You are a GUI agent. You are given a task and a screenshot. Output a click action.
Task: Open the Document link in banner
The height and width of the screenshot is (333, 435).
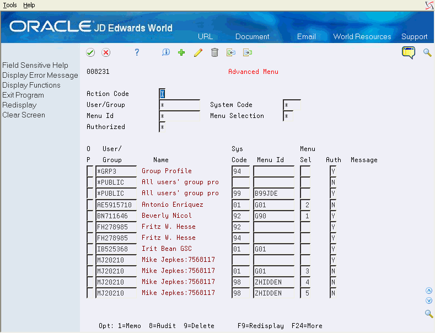pyautogui.click(x=252, y=36)
